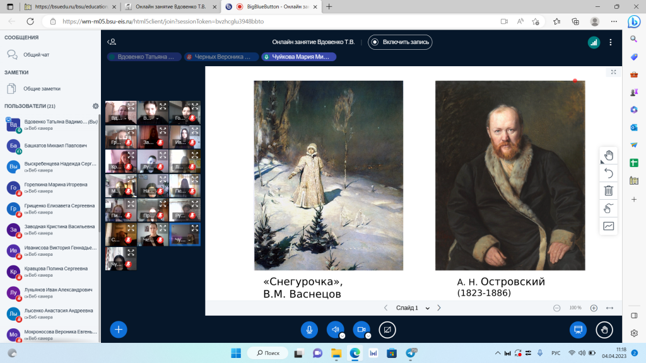Image resolution: width=646 pixels, height=363 pixels.
Task: Select user Лукьянов Иван Александрович
Action: (51, 292)
